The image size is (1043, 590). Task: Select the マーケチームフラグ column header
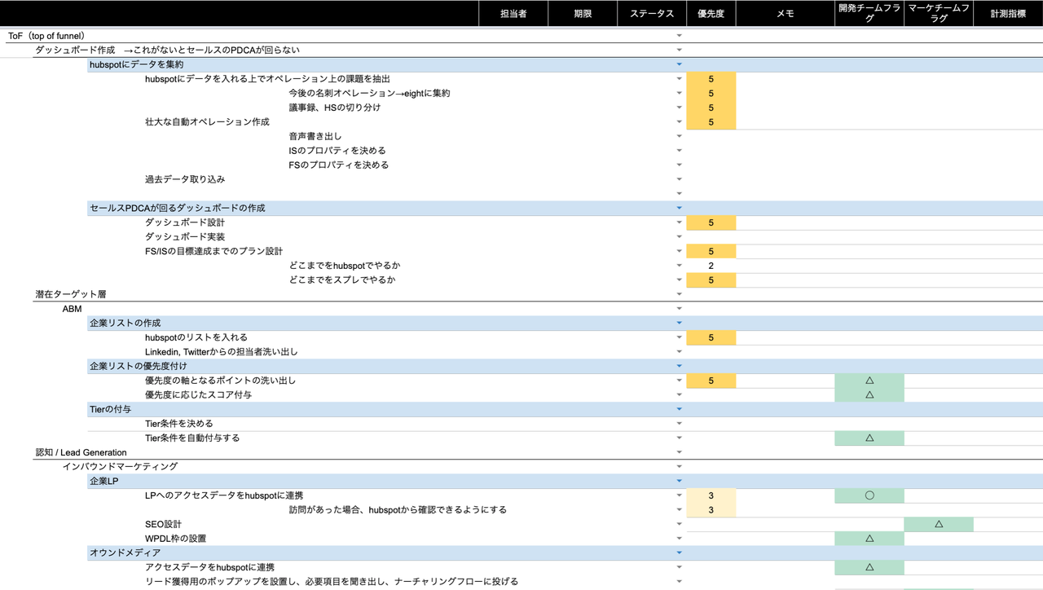tap(939, 14)
